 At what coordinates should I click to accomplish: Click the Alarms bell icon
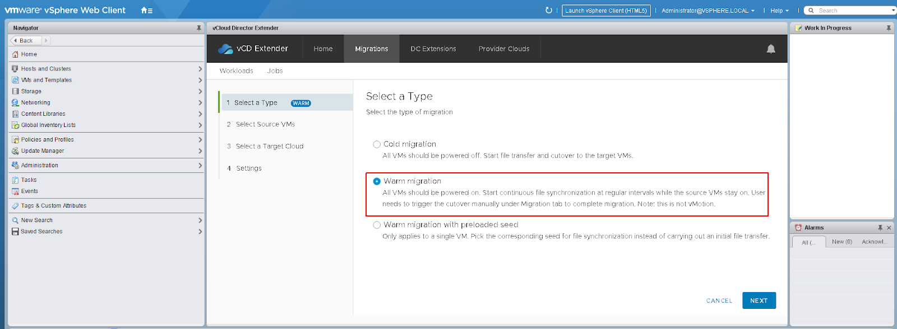tap(798, 228)
